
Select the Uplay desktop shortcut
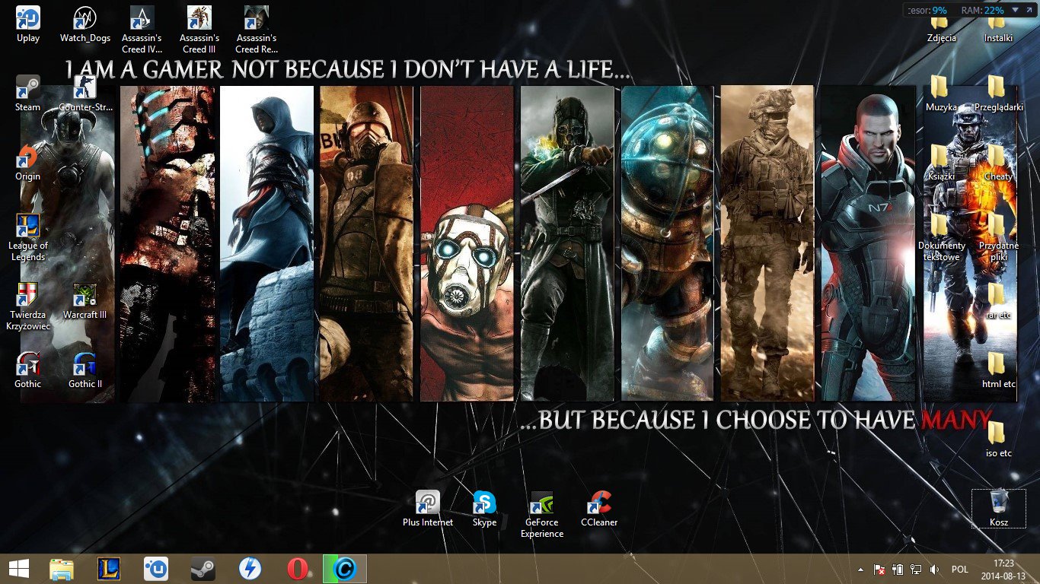click(28, 24)
